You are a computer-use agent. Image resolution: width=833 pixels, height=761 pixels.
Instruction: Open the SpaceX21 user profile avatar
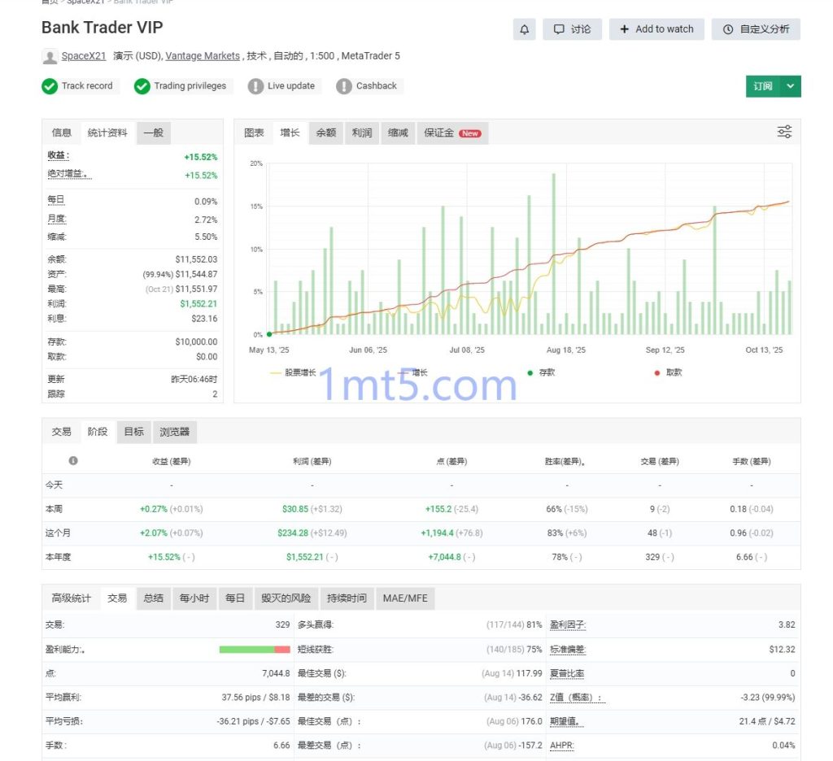tap(49, 56)
